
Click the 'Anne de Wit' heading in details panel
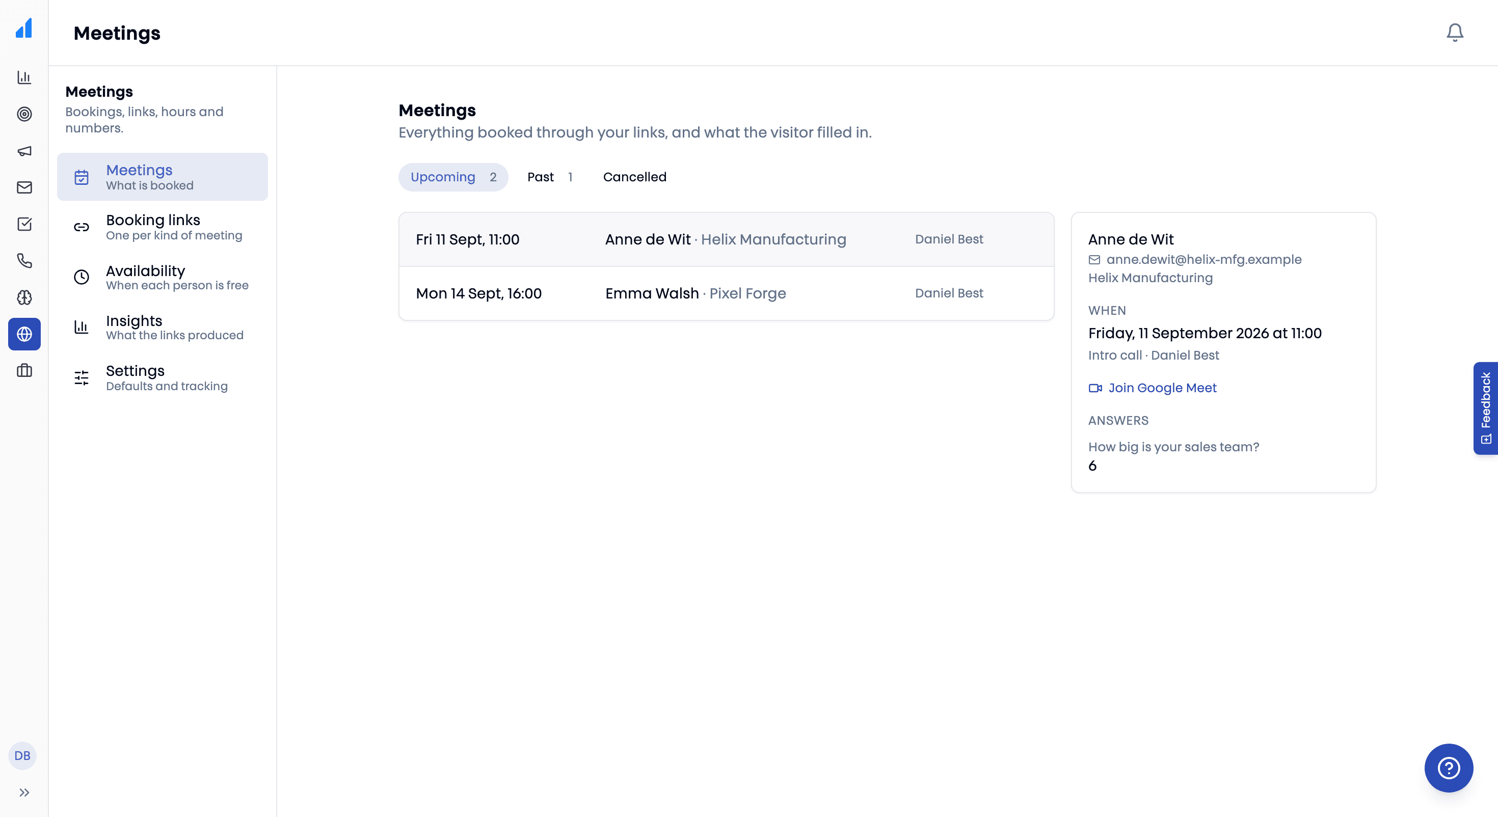click(1131, 239)
